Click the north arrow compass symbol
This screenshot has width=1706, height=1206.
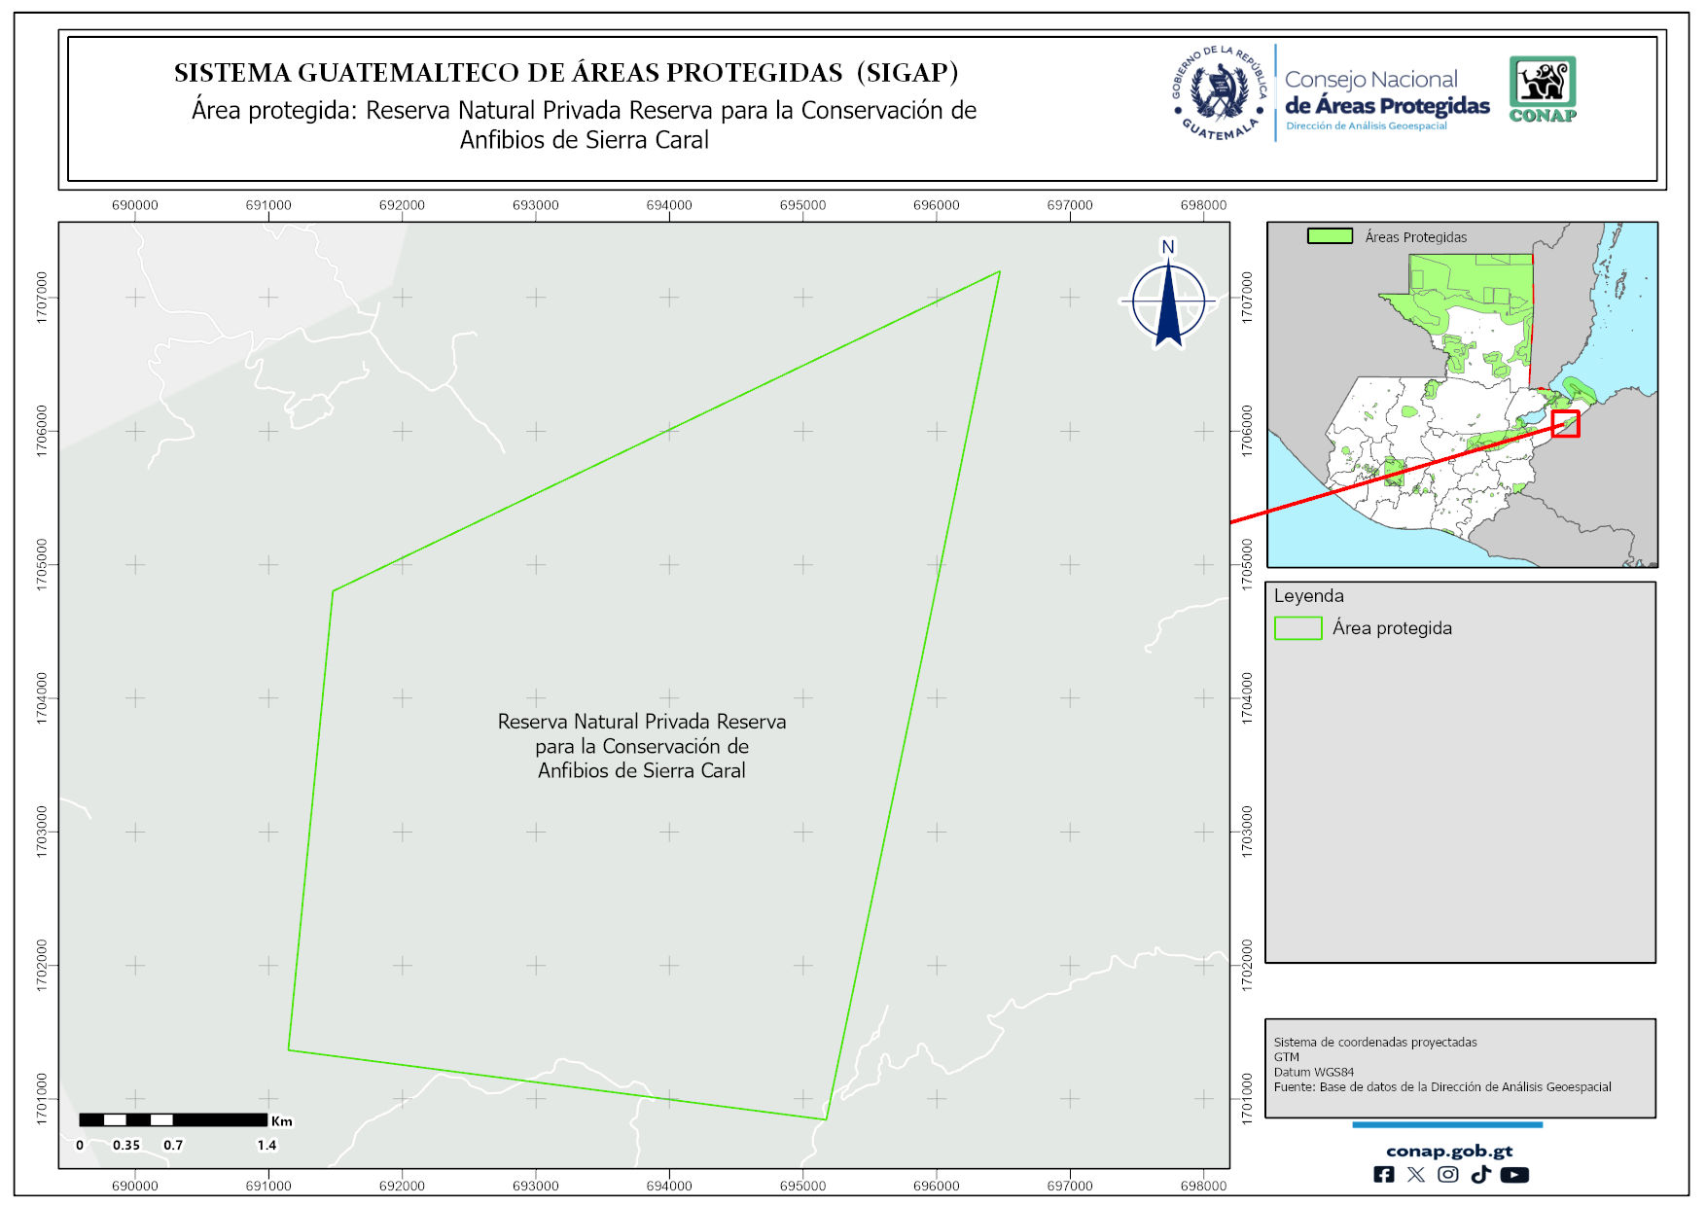(1168, 300)
